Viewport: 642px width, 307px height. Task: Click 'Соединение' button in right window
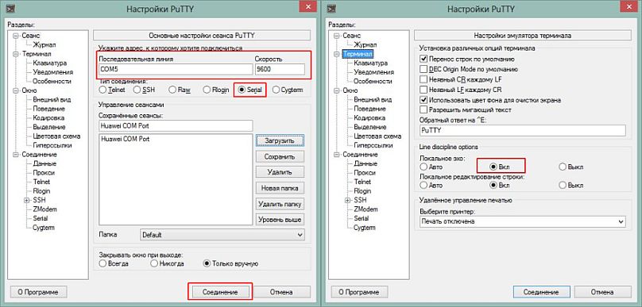541,292
